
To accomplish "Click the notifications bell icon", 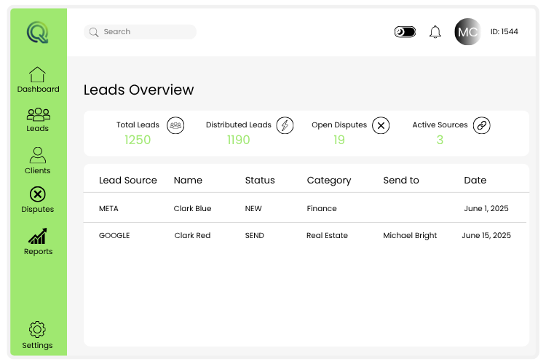I will [435, 32].
